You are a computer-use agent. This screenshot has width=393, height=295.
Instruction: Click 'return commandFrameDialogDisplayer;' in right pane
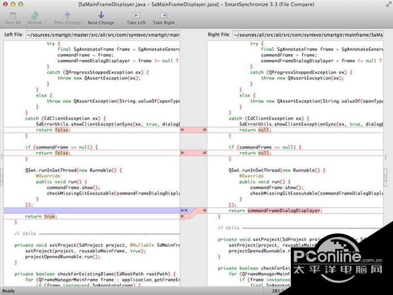point(276,211)
